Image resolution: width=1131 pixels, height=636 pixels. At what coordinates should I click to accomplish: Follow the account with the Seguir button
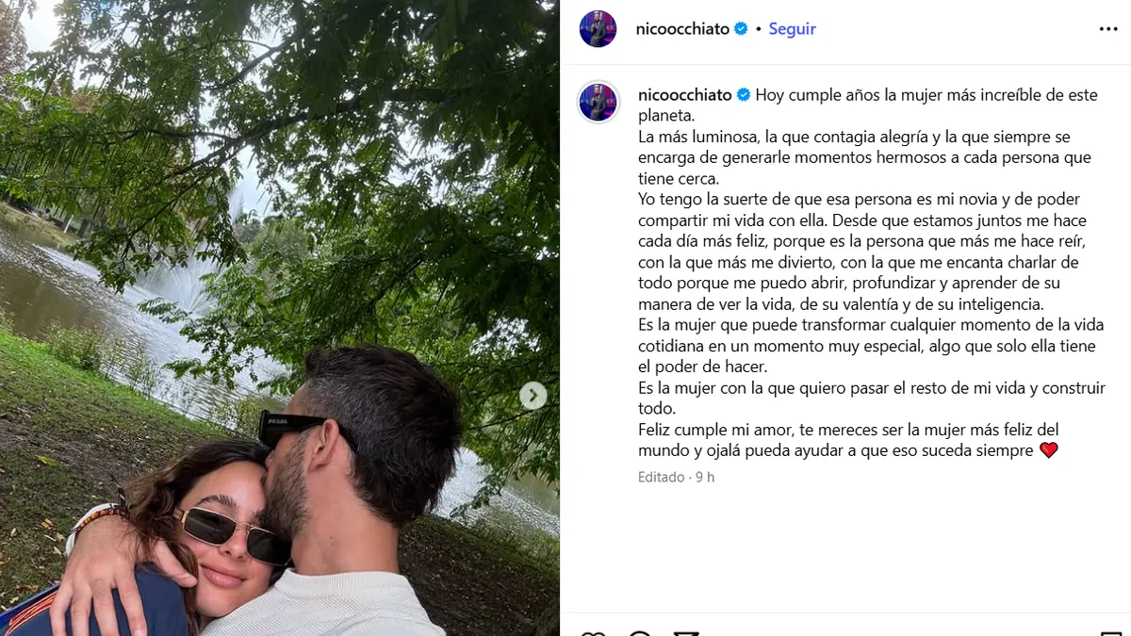(792, 29)
